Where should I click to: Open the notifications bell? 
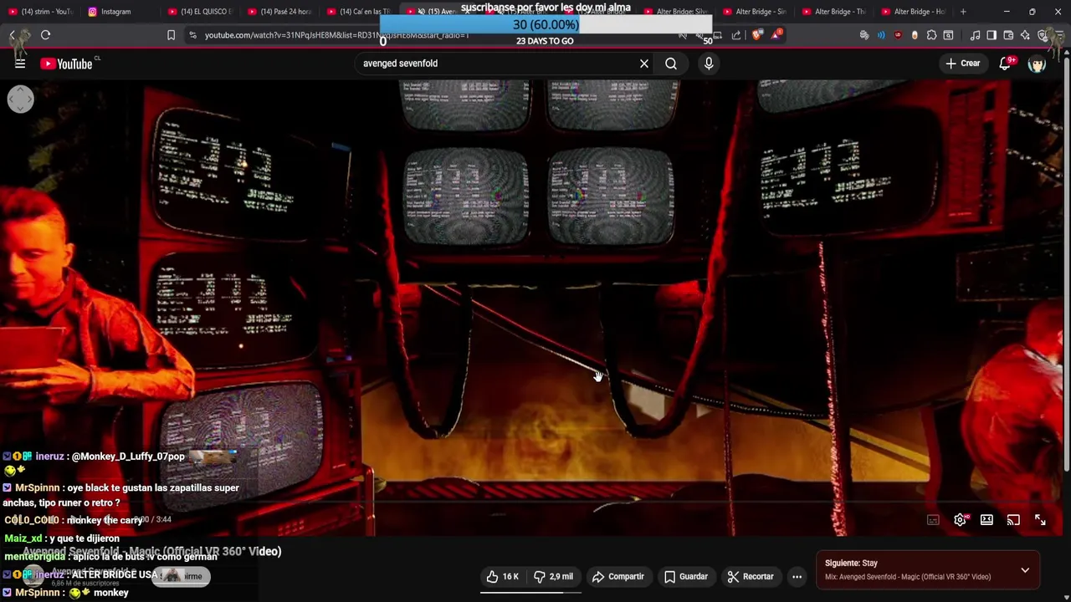[x=1005, y=64]
